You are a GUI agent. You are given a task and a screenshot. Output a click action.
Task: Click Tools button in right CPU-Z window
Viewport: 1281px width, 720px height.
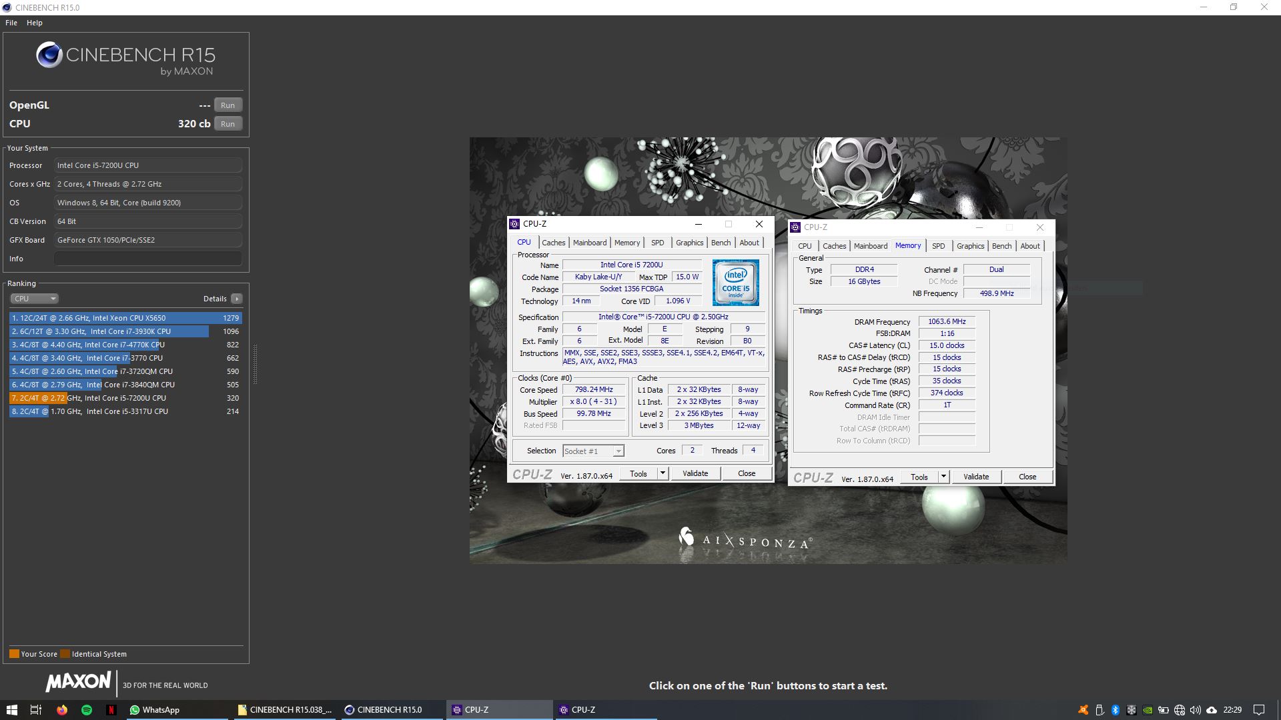pos(919,477)
